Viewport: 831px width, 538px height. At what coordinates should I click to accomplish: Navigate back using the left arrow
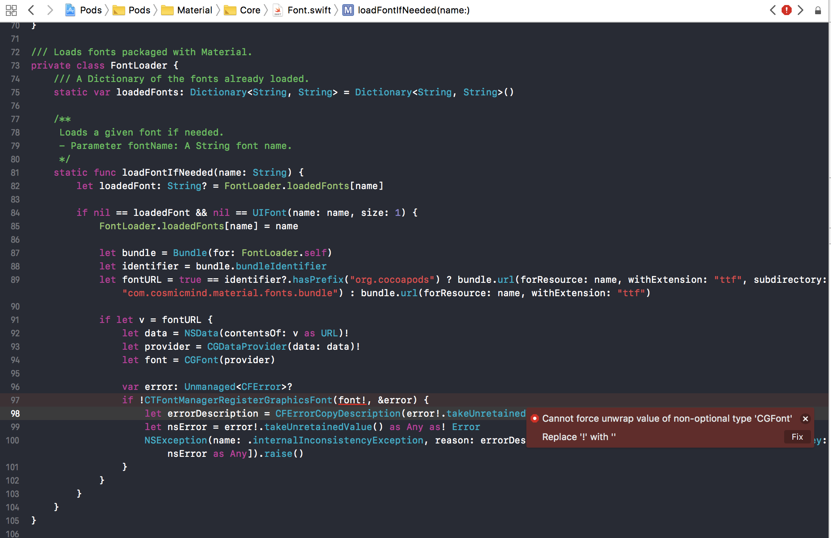31,10
